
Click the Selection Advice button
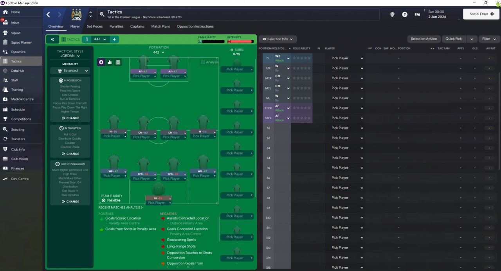(x=424, y=39)
